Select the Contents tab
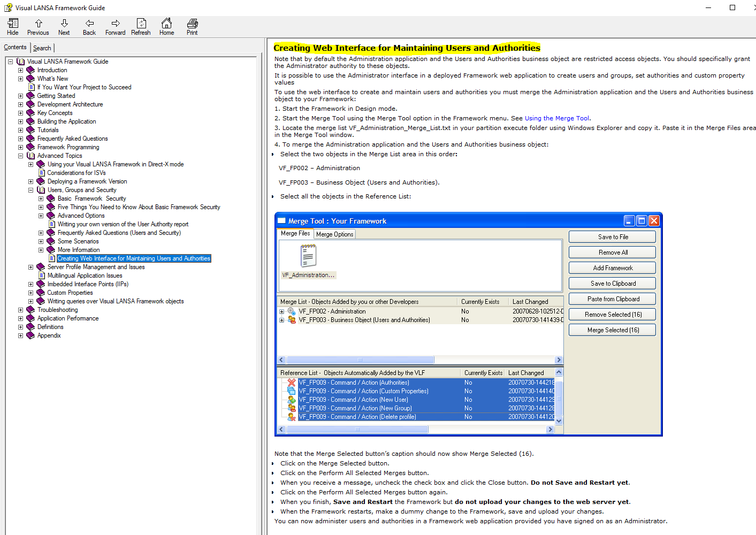This screenshot has height=535, width=756. pos(15,48)
